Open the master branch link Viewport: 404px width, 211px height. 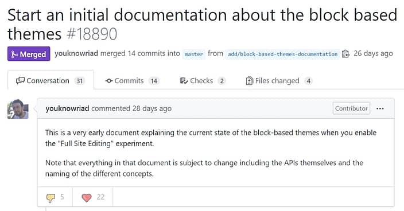(x=194, y=54)
